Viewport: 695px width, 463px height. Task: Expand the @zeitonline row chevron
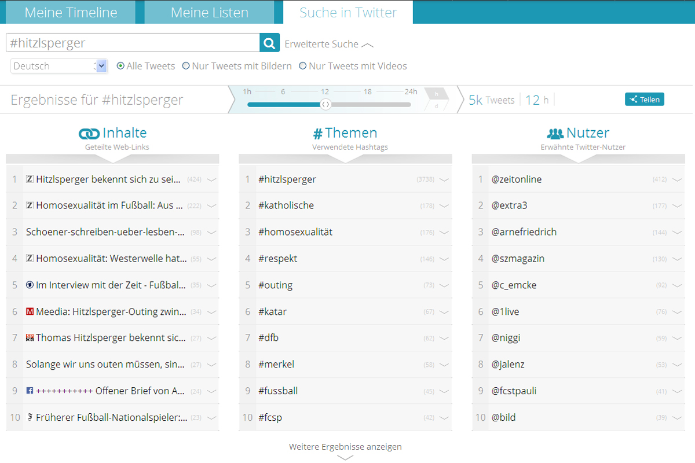(x=677, y=179)
